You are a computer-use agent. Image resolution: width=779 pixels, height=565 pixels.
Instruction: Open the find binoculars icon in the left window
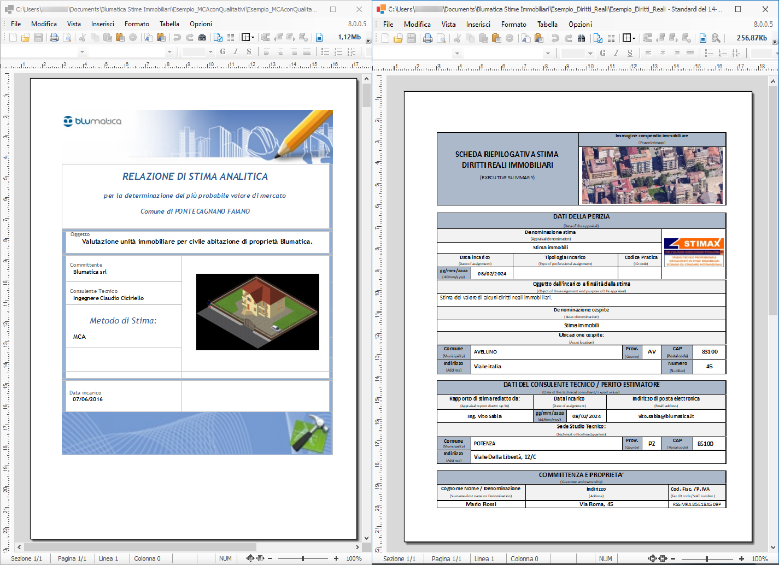202,37
